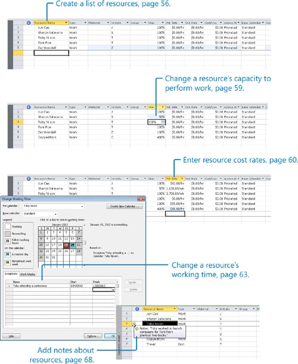Open the Finish date dropdown in the exceptions grid
Screen dimensions: 298x364
(113, 290)
